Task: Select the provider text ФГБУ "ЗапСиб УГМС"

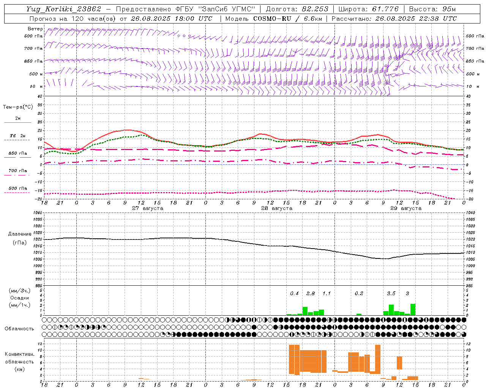Action: [215, 9]
